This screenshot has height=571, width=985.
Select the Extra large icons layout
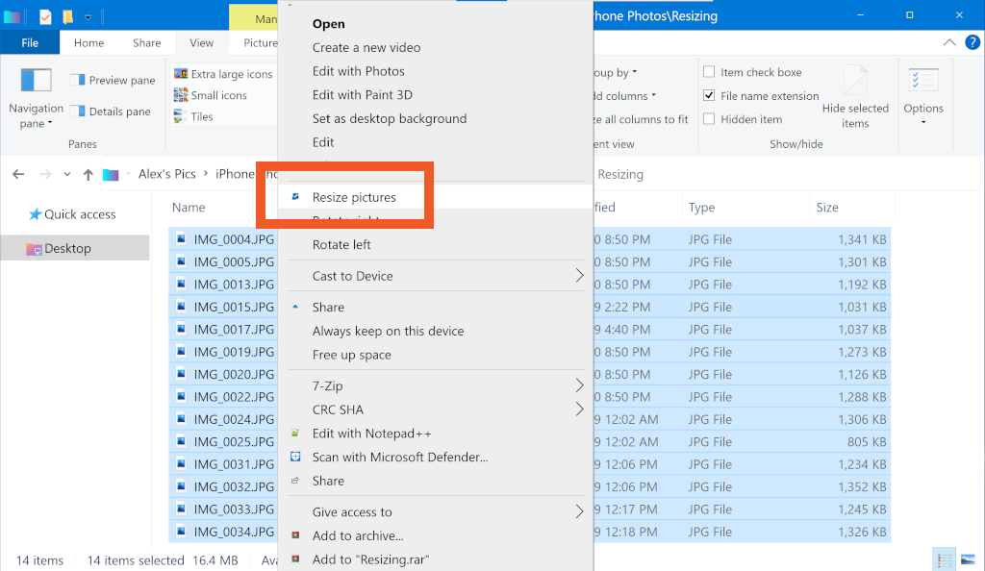coord(223,74)
